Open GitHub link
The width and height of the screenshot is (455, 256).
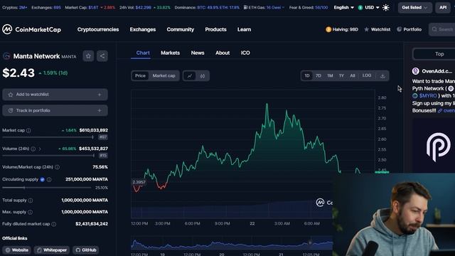point(86,250)
